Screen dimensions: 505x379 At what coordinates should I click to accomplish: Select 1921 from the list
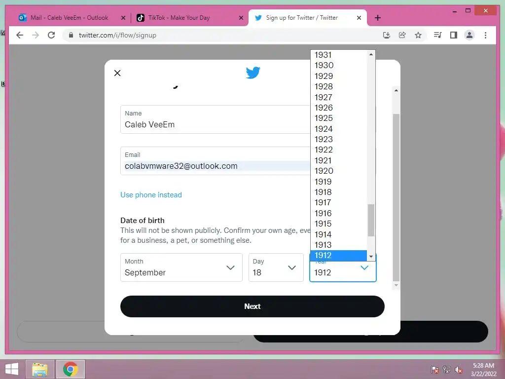(338, 160)
